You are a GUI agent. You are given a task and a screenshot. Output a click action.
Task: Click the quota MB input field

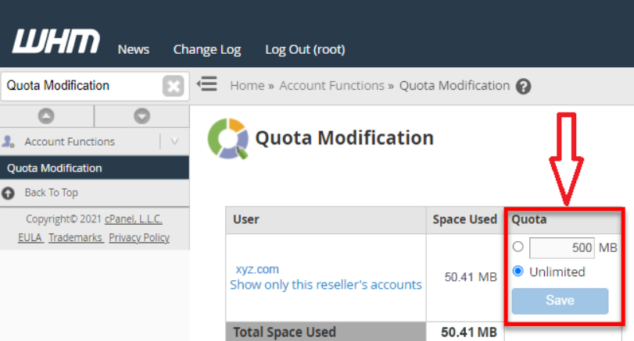(x=561, y=248)
